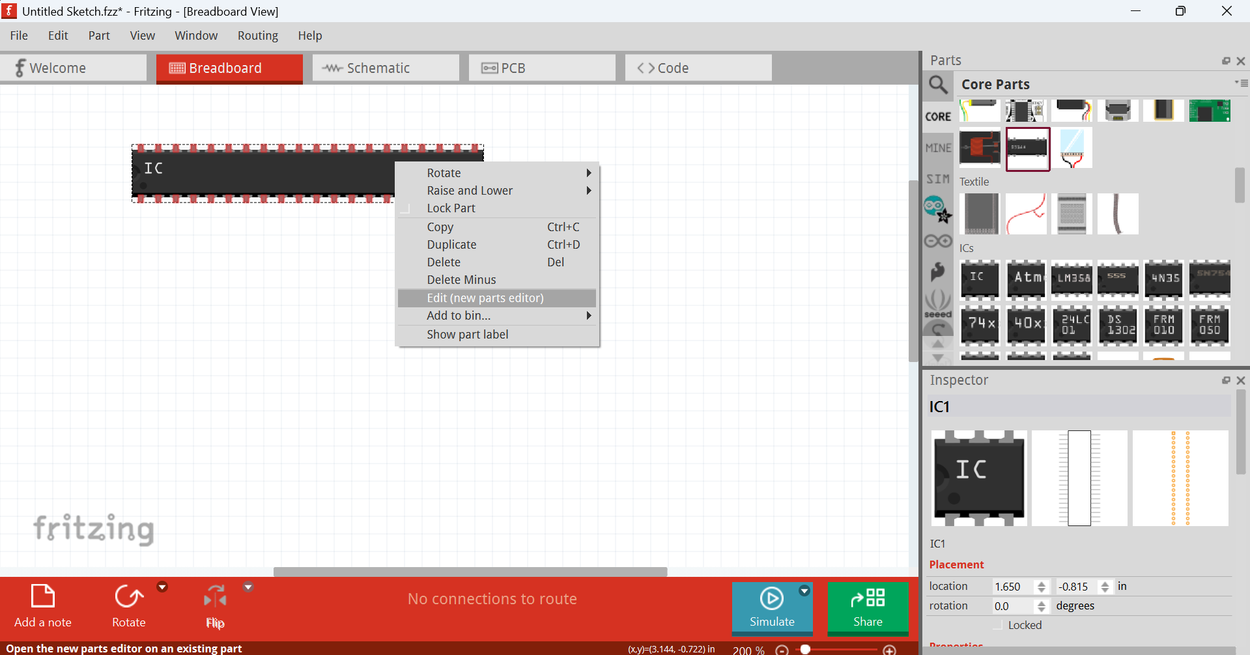The height and width of the screenshot is (655, 1250).
Task: Switch to the PCB tab
Action: click(x=542, y=68)
